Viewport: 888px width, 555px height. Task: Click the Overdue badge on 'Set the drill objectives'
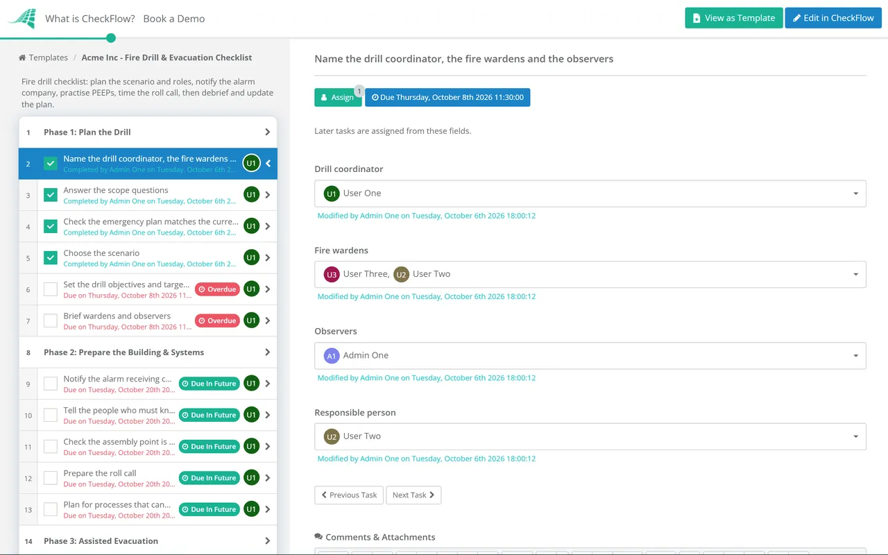(217, 289)
